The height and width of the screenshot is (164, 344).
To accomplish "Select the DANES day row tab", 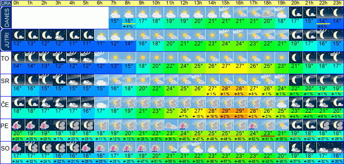I will 6,18.
